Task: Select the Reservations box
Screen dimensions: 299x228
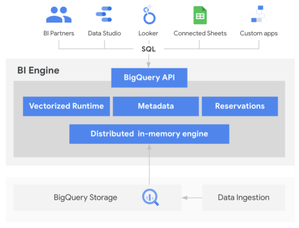Action: pyautogui.click(x=240, y=106)
